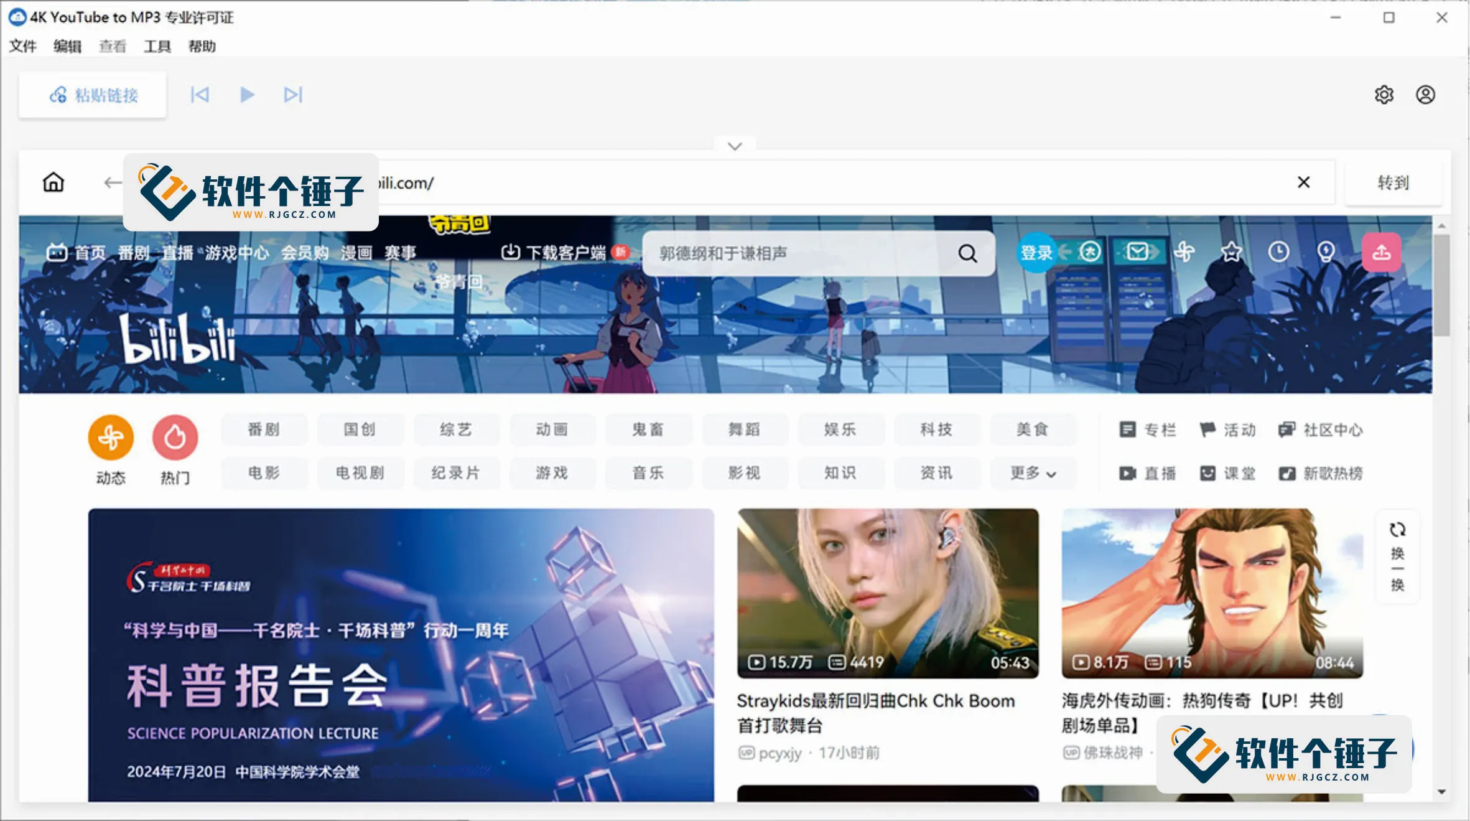Image resolution: width=1470 pixels, height=821 pixels.
Task: Open bilibili 首页 nav link
Action: pos(77,252)
